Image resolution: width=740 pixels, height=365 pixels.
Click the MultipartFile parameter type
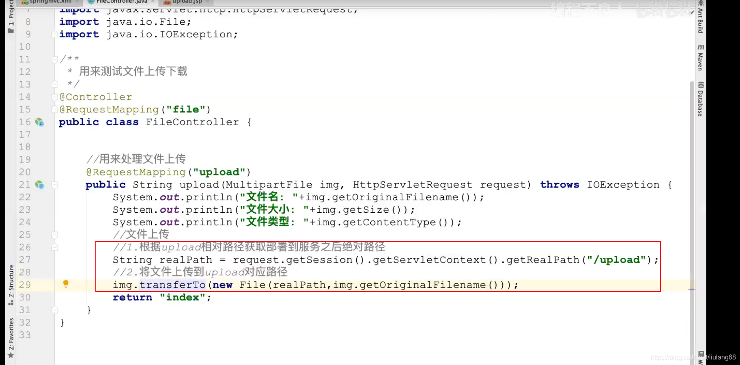tap(269, 185)
